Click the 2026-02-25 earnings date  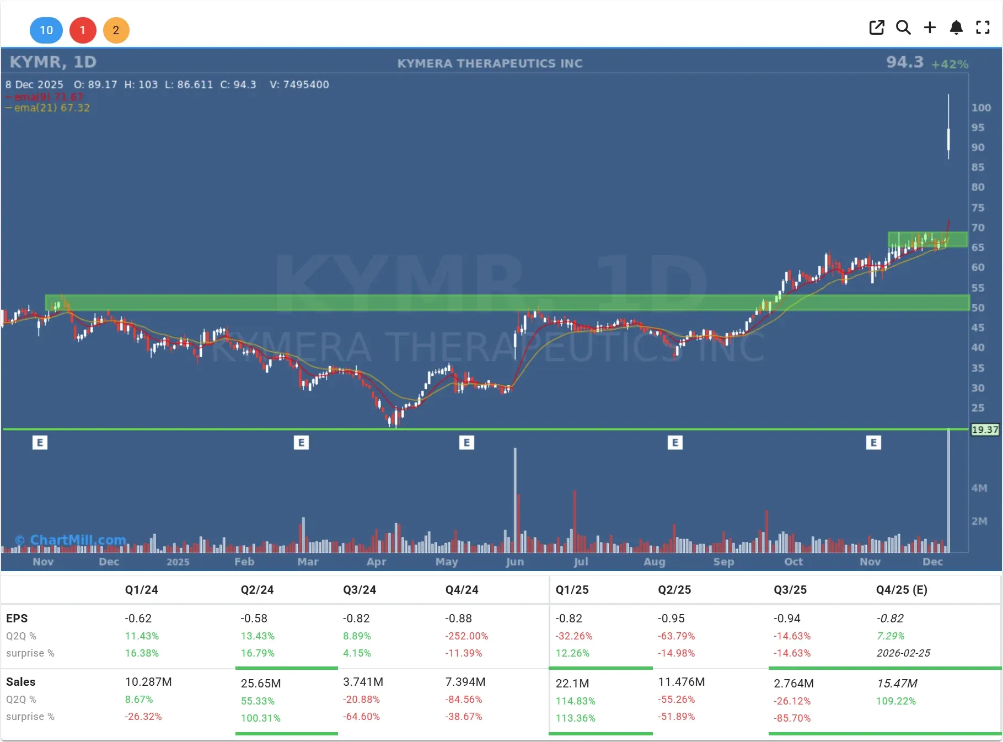pyautogui.click(x=903, y=653)
